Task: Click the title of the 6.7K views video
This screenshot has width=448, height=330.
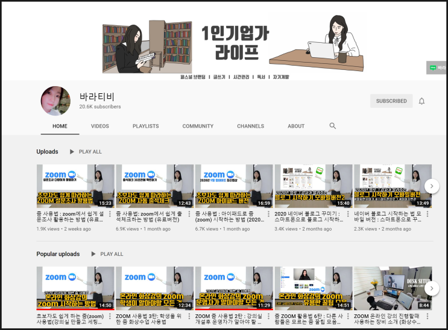Action: pyautogui.click(x=230, y=217)
